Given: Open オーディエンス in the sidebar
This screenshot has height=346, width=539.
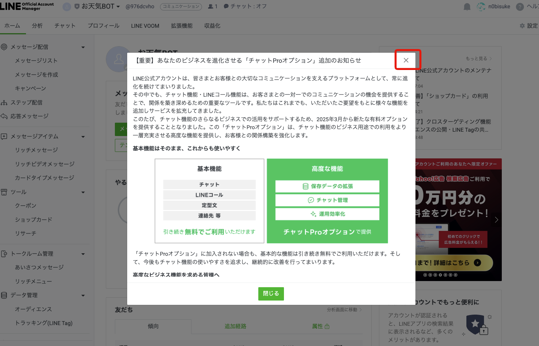Looking at the screenshot, I should click(x=34, y=309).
